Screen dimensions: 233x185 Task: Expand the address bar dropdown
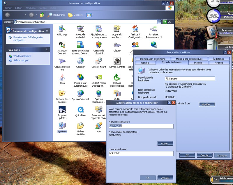(159, 22)
